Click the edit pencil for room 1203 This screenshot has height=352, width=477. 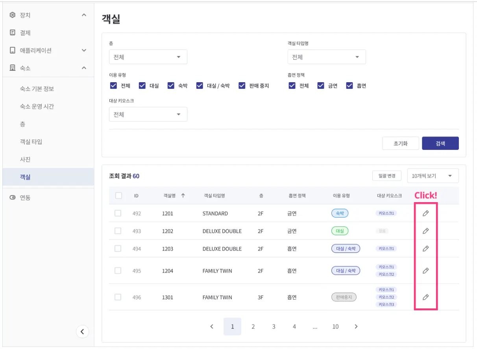tap(425, 249)
